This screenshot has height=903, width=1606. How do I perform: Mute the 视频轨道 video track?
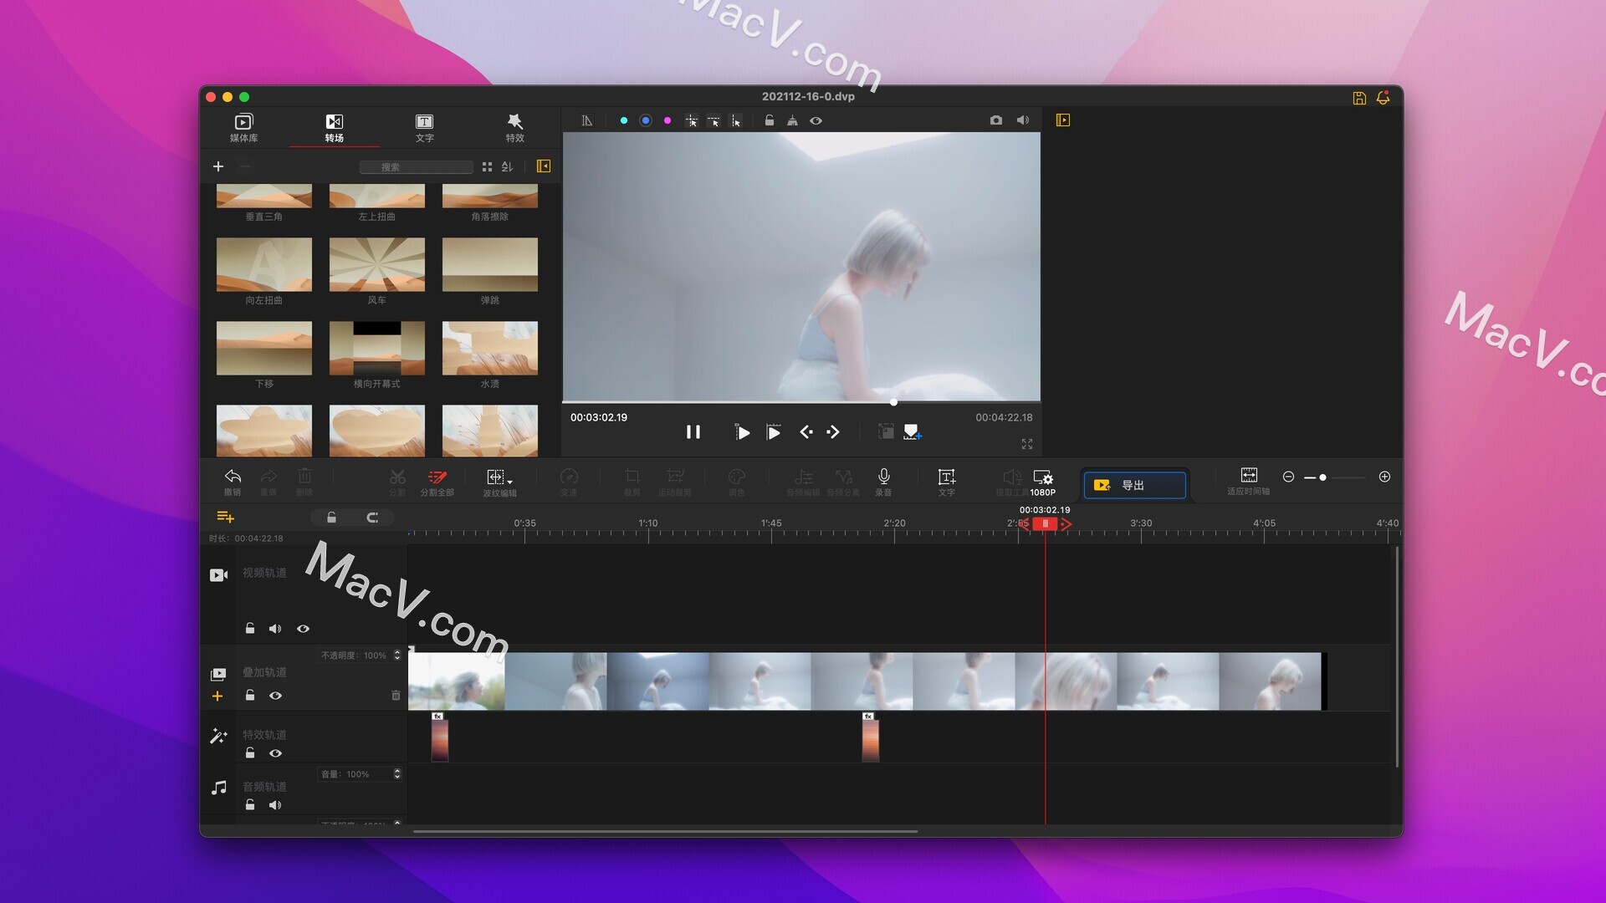click(x=275, y=629)
